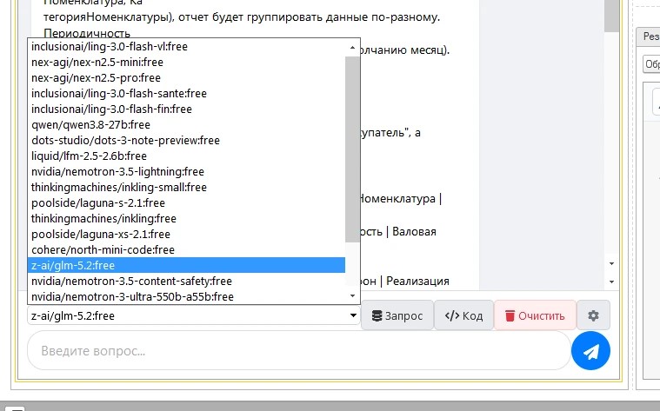Click the model list scrollbar thumb

(x=353, y=149)
